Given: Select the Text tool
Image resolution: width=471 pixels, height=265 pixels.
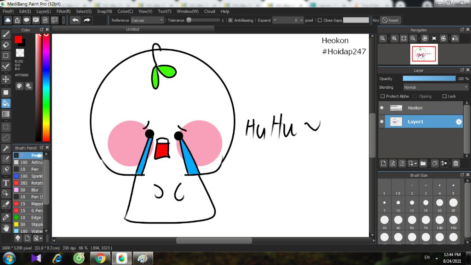Looking at the screenshot, I should tap(6, 183).
